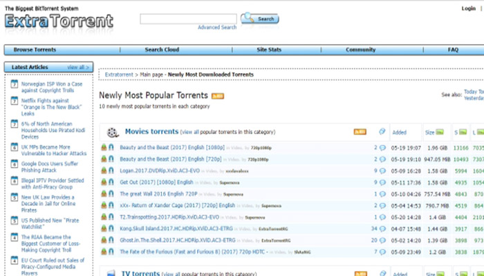Click the Added column header
Screen dimensions: 484x276
coord(399,132)
